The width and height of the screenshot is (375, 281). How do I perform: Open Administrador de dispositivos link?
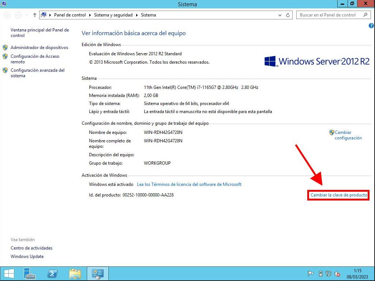[x=40, y=47]
